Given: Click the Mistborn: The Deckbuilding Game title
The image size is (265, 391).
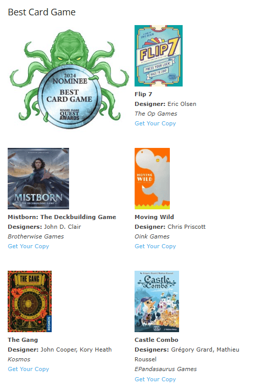Looking at the screenshot, I should (62, 217).
